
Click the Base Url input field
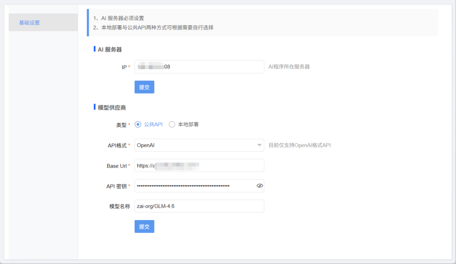pyautogui.click(x=199, y=165)
